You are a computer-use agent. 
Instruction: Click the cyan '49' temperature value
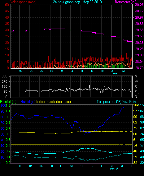point(142,151)
